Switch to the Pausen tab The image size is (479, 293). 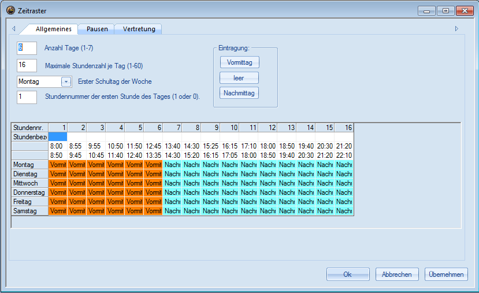97,29
